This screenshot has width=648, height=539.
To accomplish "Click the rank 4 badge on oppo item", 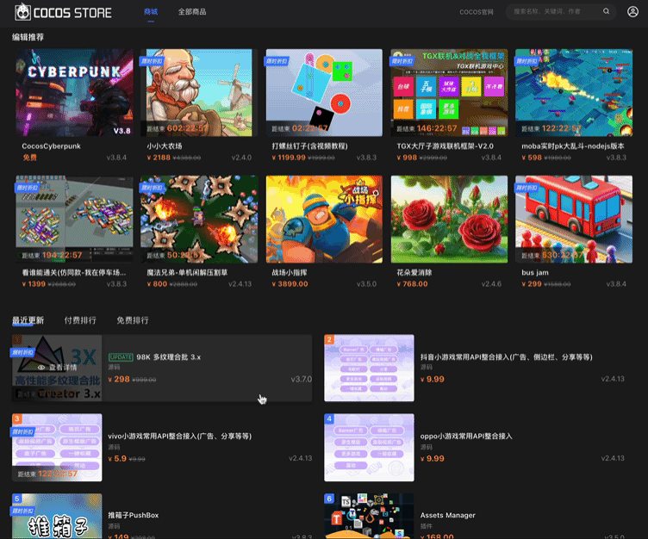I will coord(329,418).
